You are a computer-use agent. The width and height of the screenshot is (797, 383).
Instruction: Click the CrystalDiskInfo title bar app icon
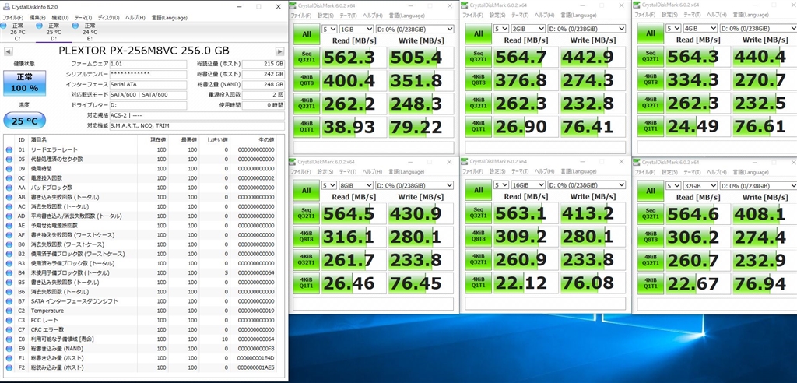(6, 6)
